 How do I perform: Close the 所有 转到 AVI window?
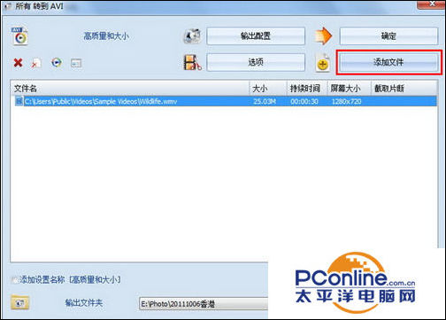tap(432, 4)
